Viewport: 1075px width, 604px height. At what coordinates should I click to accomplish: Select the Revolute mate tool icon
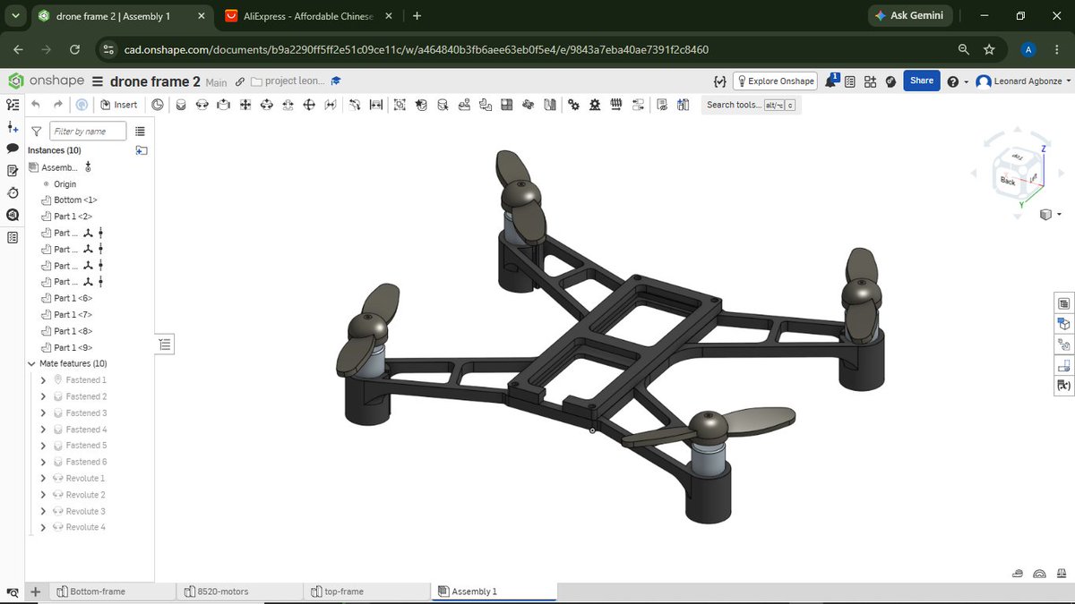point(201,105)
